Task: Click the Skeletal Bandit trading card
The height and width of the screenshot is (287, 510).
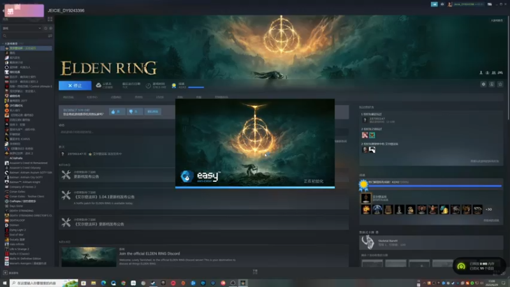Action: tap(431, 242)
